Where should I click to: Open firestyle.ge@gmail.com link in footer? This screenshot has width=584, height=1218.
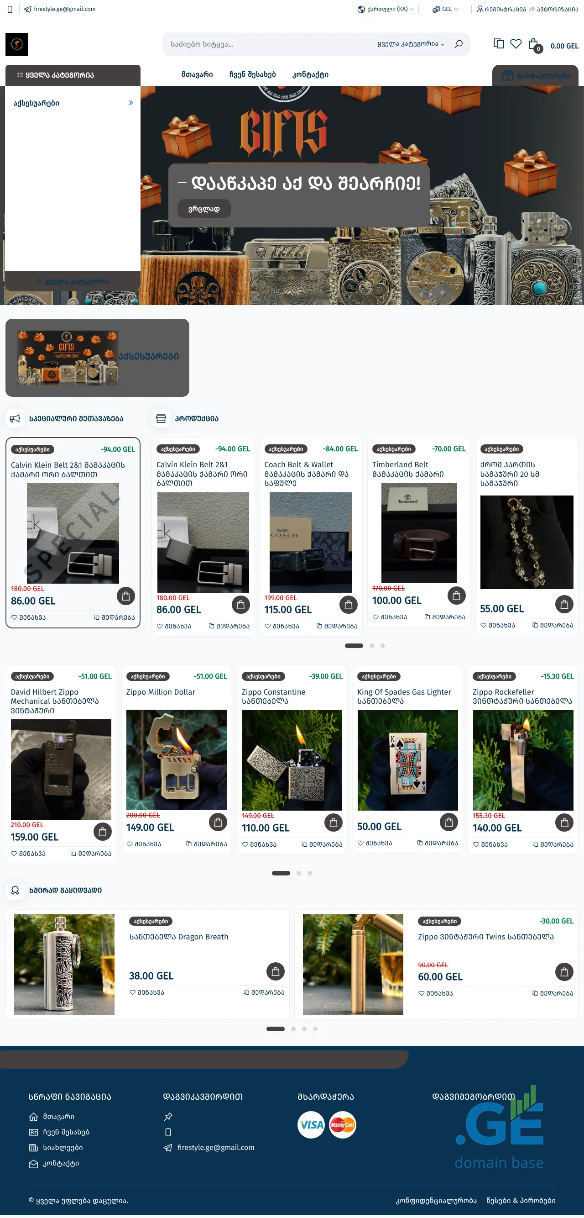(x=215, y=1148)
